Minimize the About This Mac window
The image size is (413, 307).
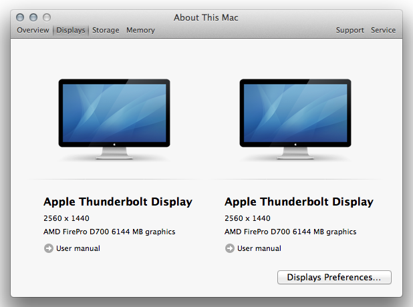pyautogui.click(x=33, y=17)
